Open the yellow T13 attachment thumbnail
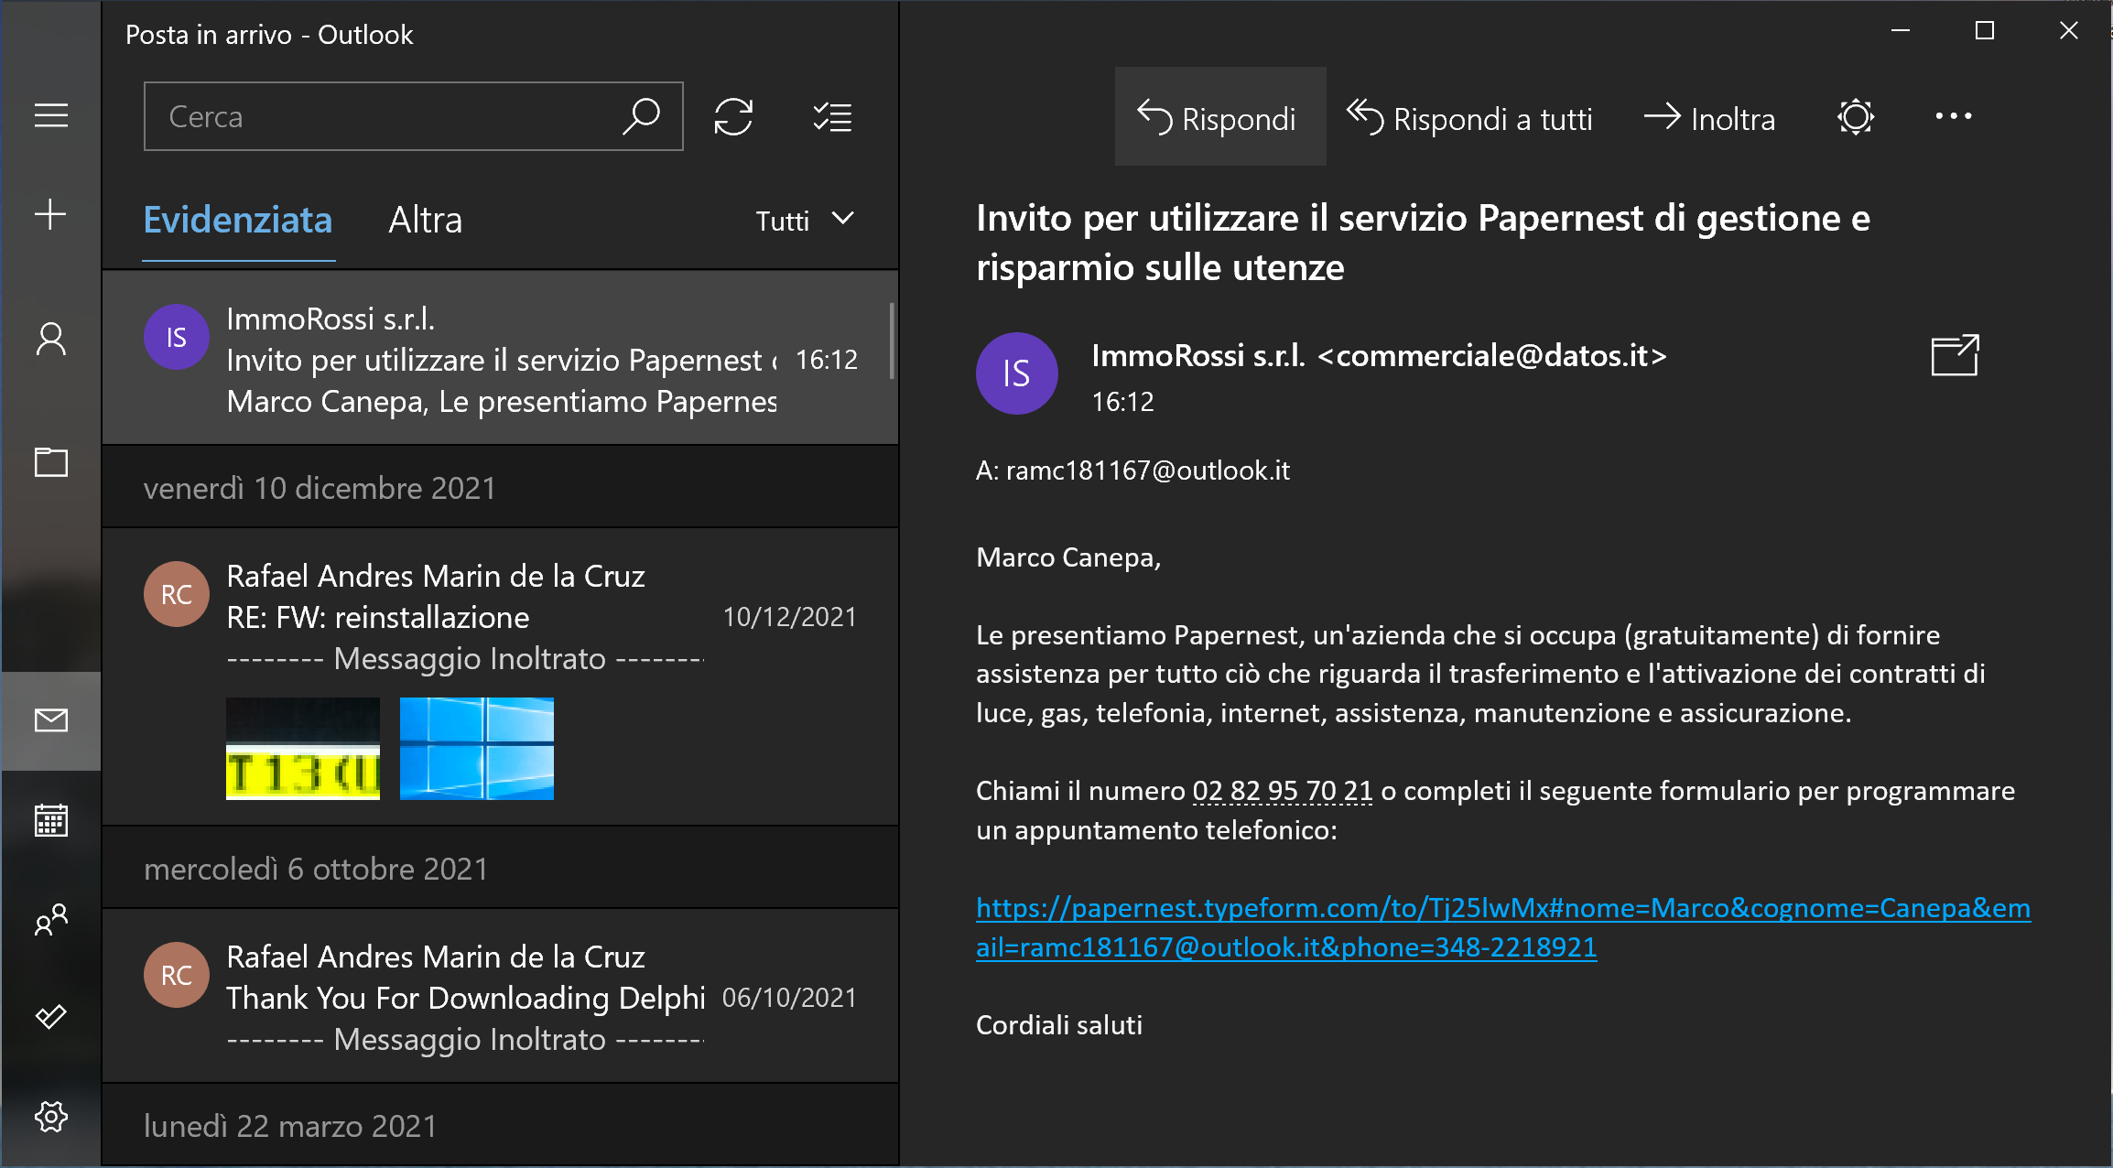 [x=303, y=749]
